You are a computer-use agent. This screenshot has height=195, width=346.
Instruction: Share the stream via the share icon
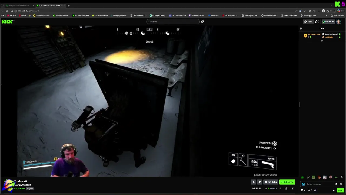pos(280,188)
